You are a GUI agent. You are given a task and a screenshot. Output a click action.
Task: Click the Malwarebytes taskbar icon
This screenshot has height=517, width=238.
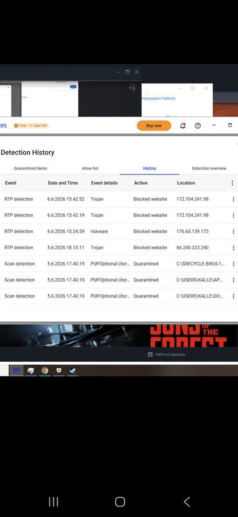point(16,370)
